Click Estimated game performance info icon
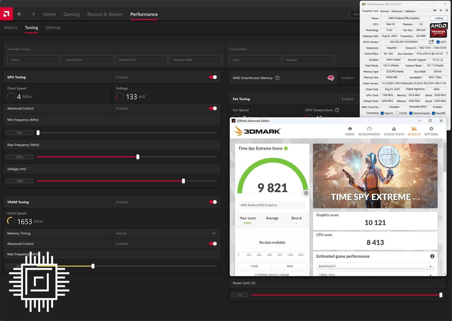Viewport: 452px width, 321px height. [432, 256]
